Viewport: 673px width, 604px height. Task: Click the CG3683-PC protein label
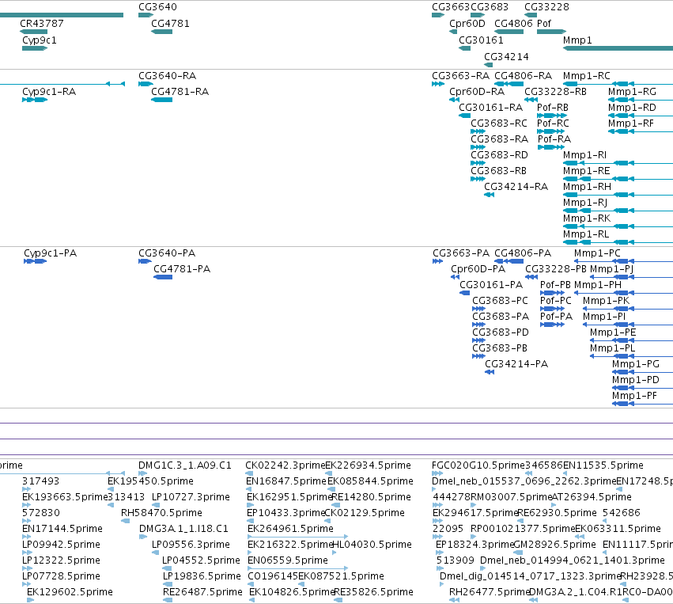(500, 301)
